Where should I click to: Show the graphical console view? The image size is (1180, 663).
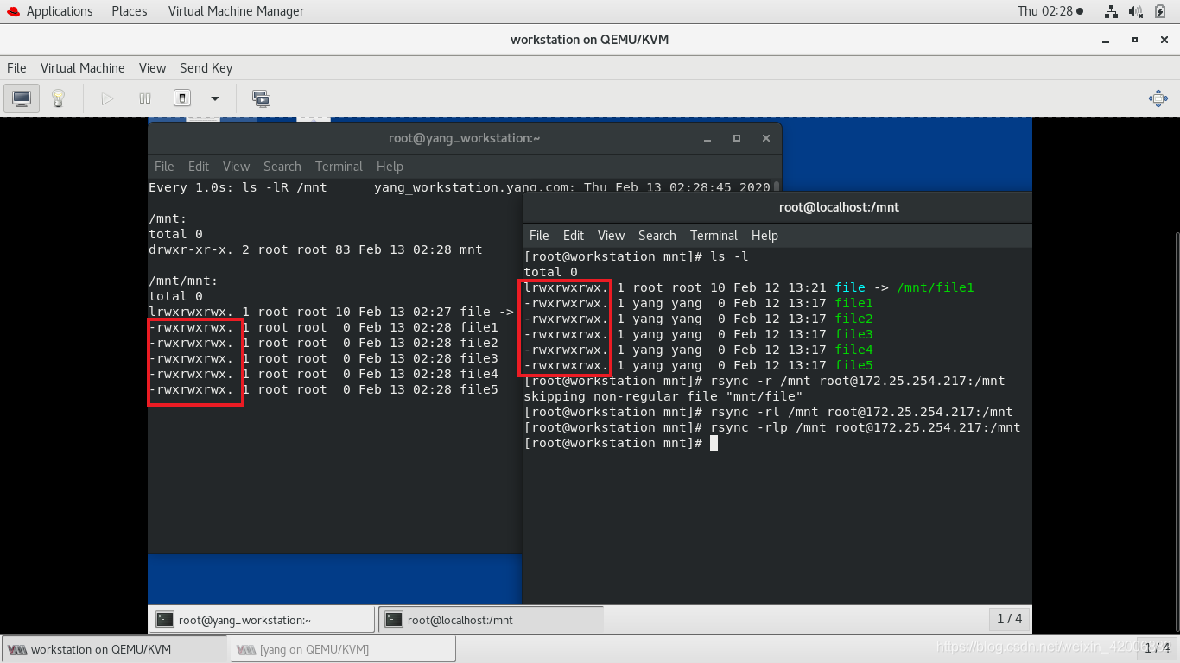[22, 98]
